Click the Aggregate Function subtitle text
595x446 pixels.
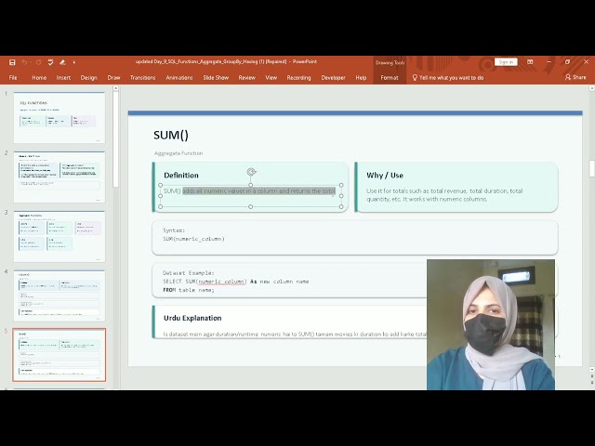(178, 153)
